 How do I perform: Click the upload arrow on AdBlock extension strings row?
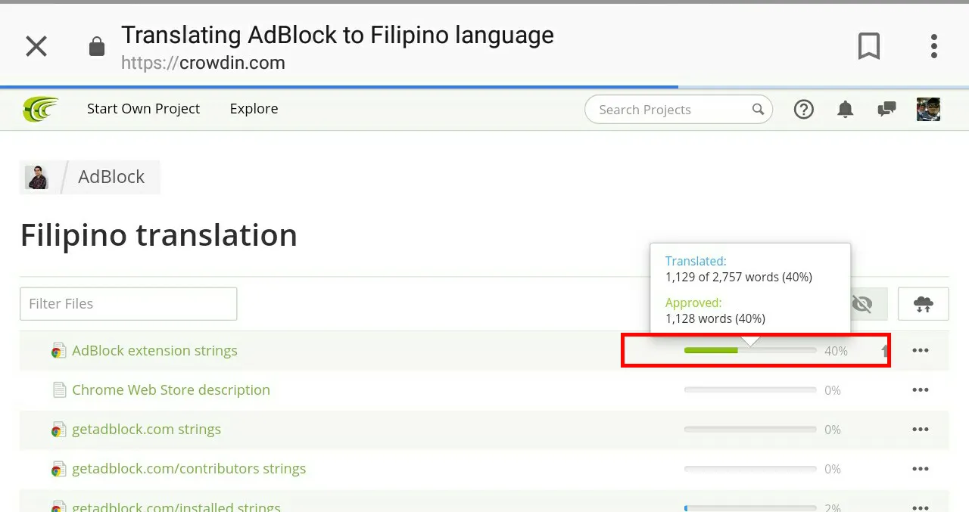coord(884,351)
